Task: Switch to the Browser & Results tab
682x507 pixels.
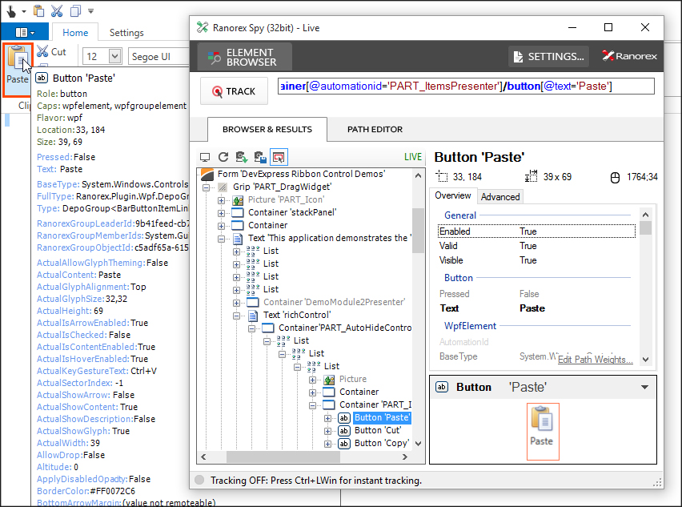Action: [x=267, y=129]
